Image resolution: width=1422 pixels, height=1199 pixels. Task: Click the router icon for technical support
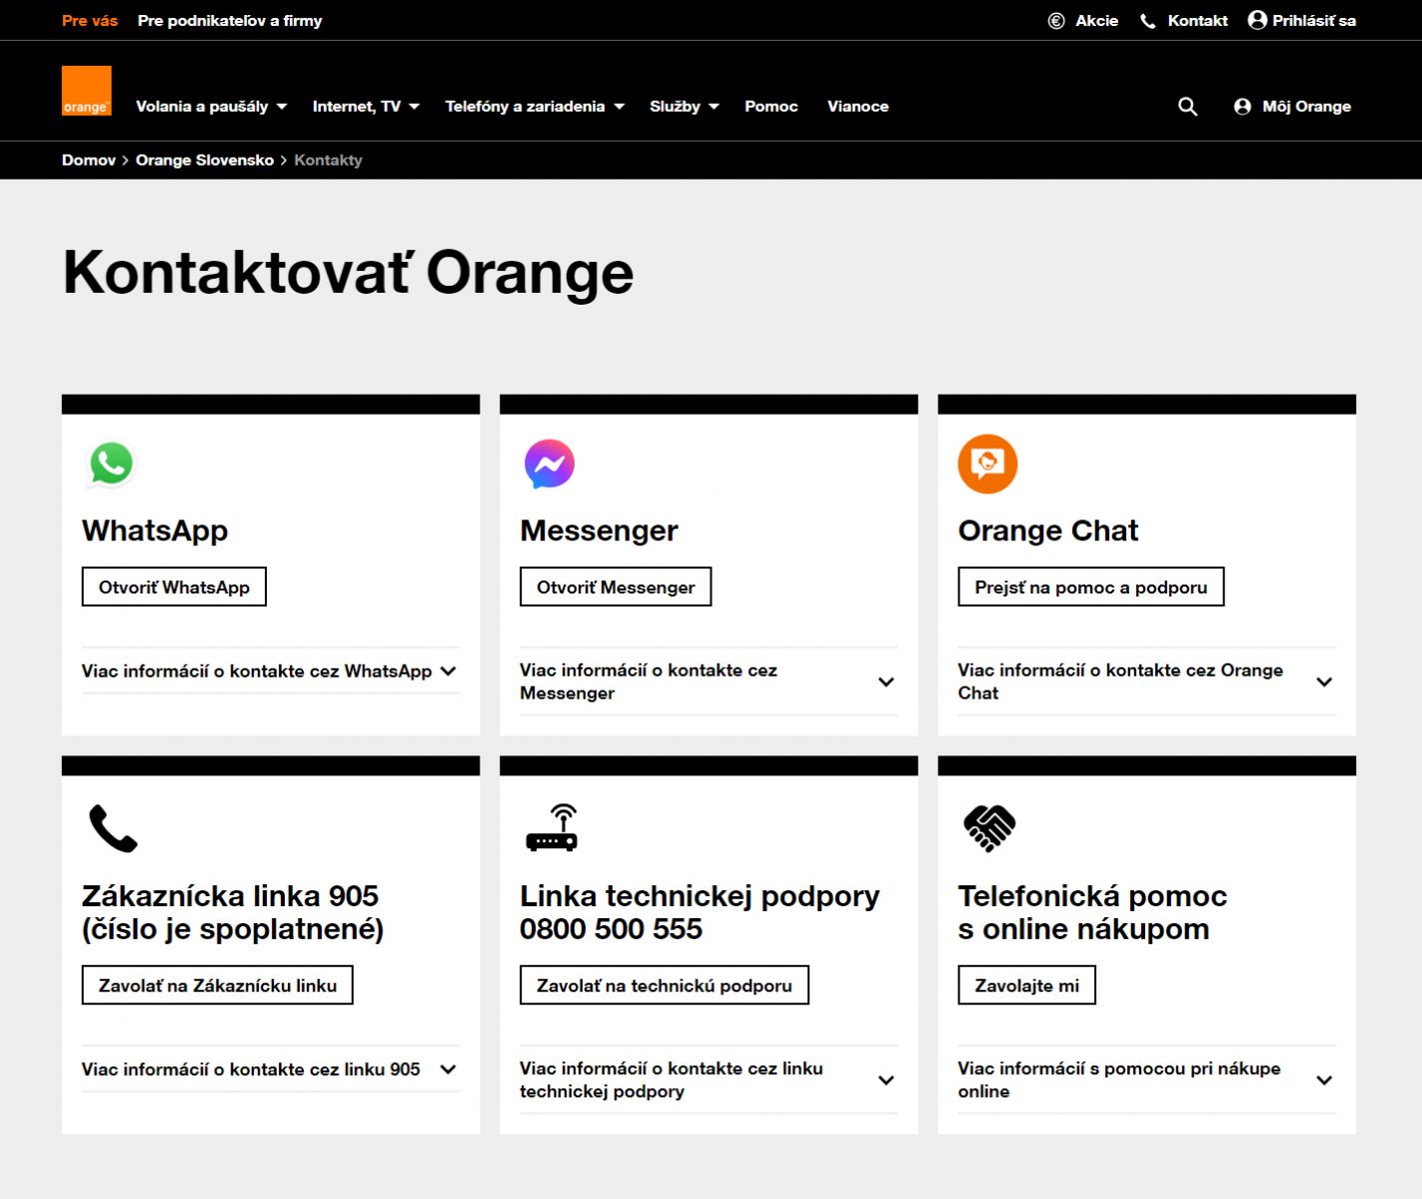[552, 827]
